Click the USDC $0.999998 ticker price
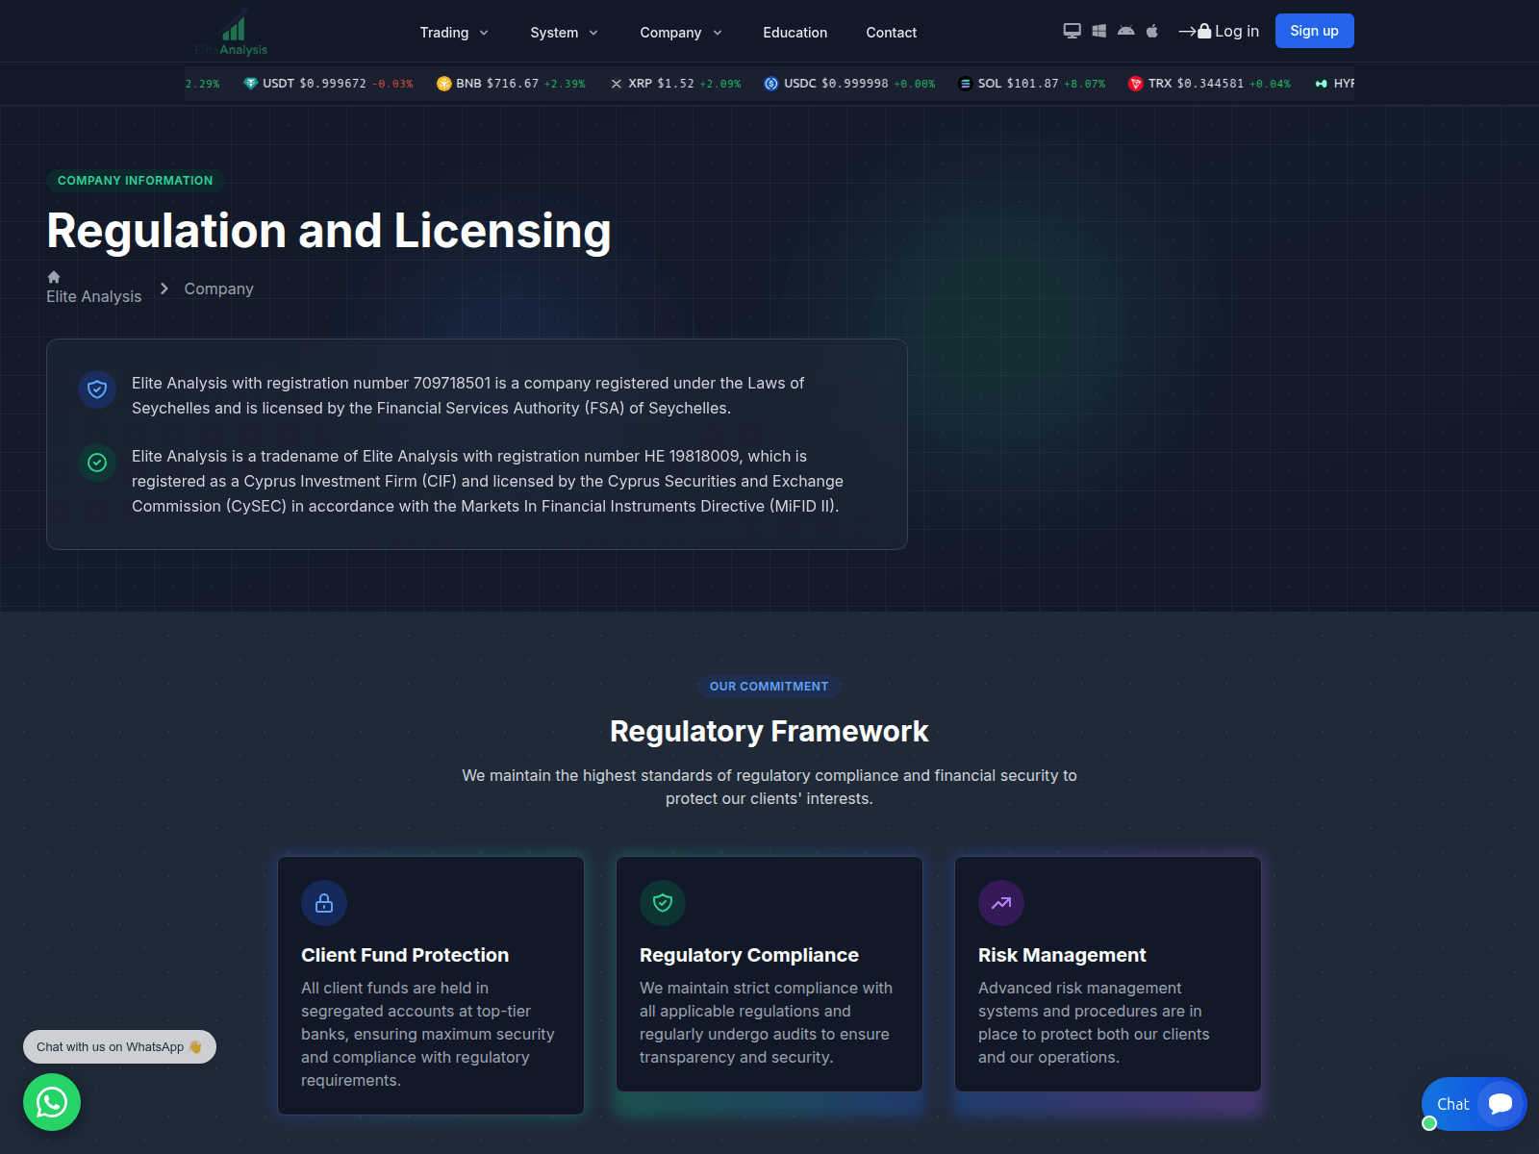This screenshot has width=1539, height=1154. [855, 84]
